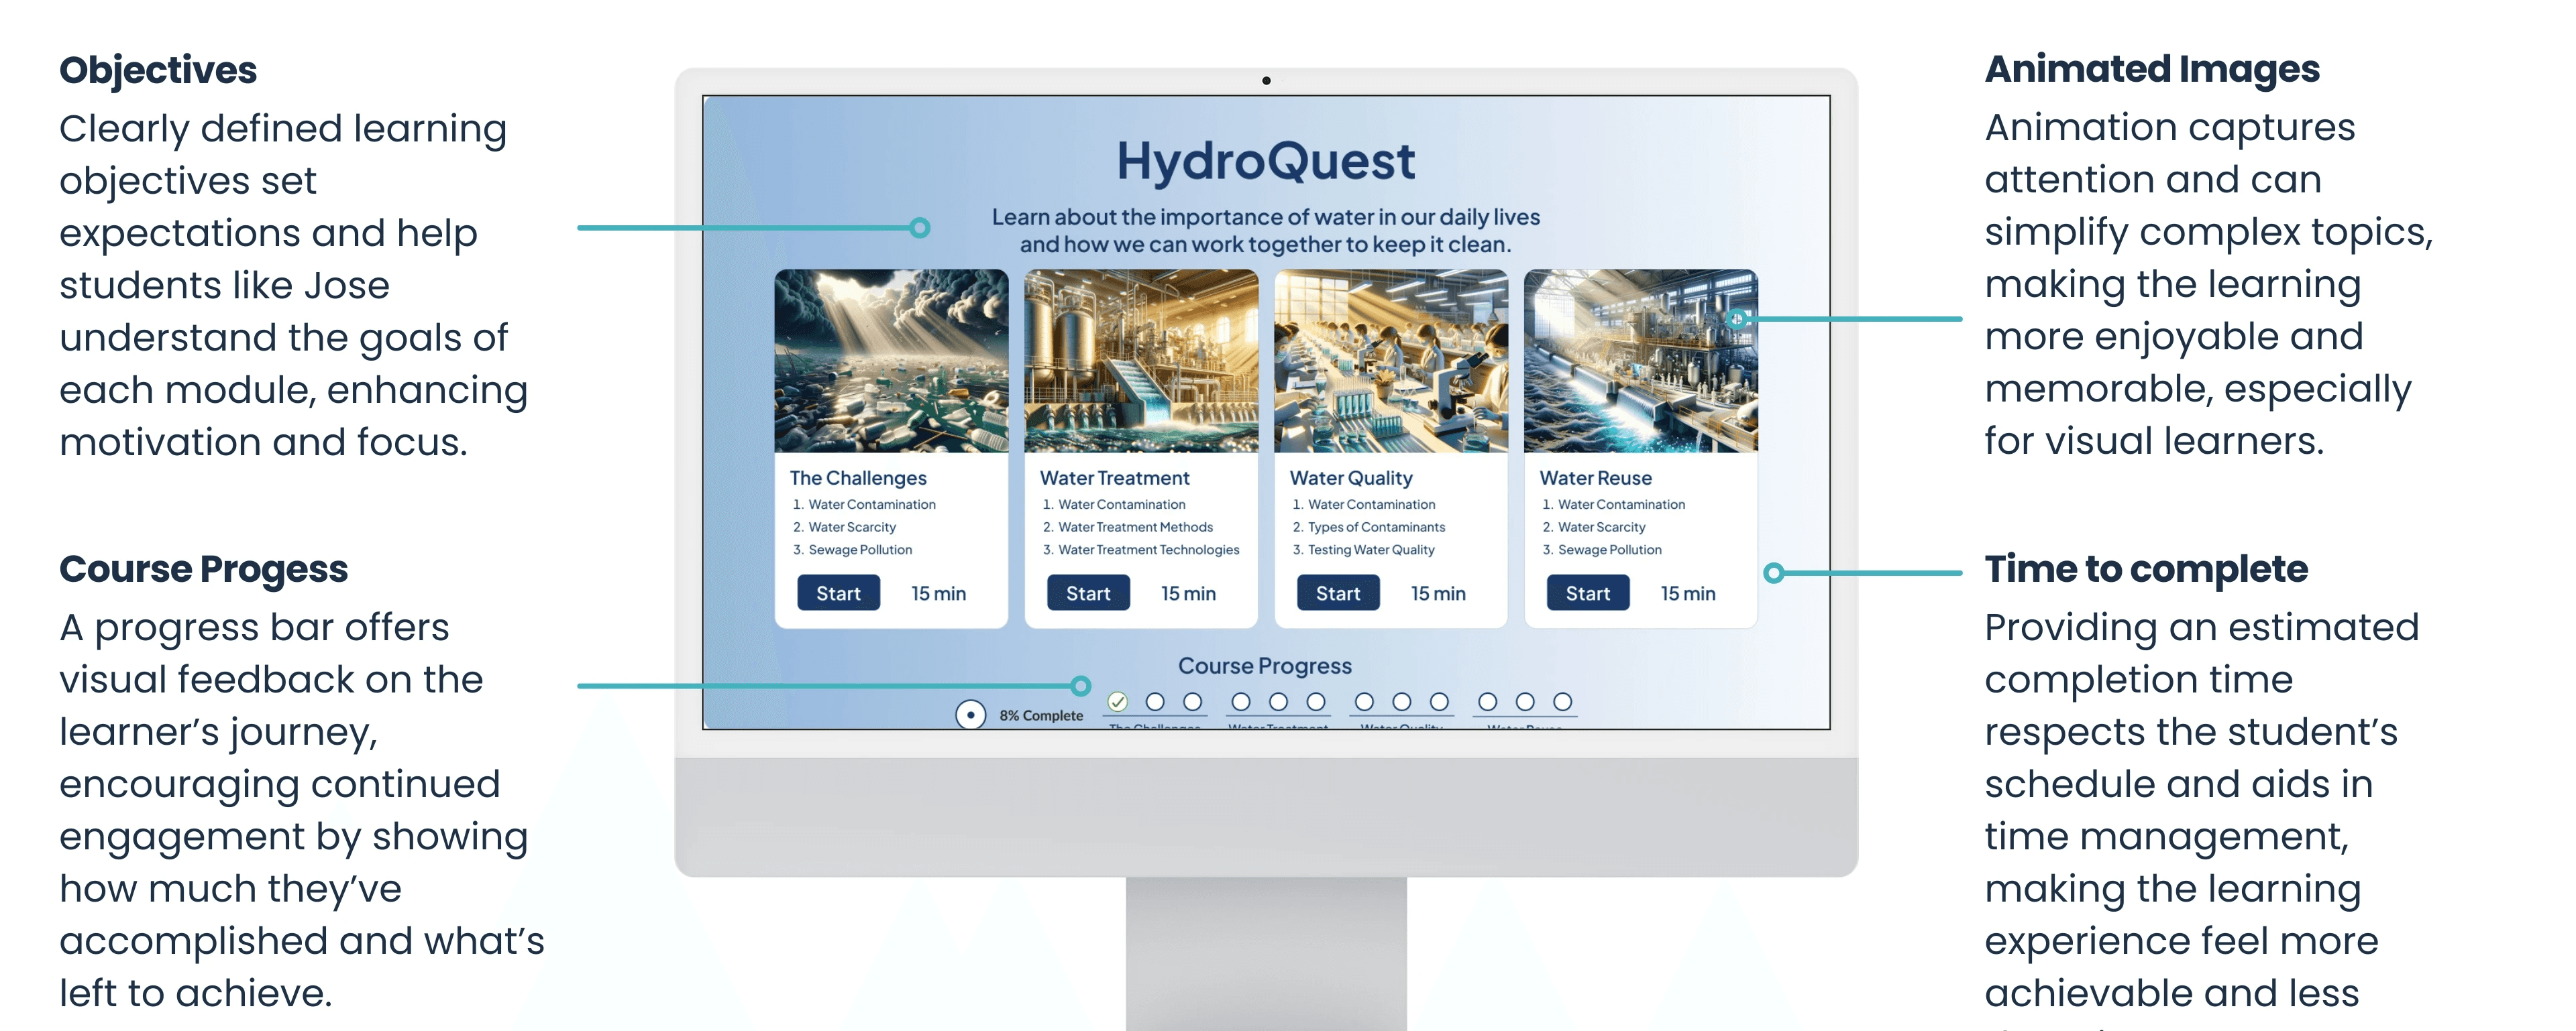Select the middle step circle of Water Treatment progress

click(1278, 703)
